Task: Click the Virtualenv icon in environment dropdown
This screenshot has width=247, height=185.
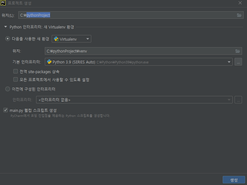Action: (x=56, y=39)
